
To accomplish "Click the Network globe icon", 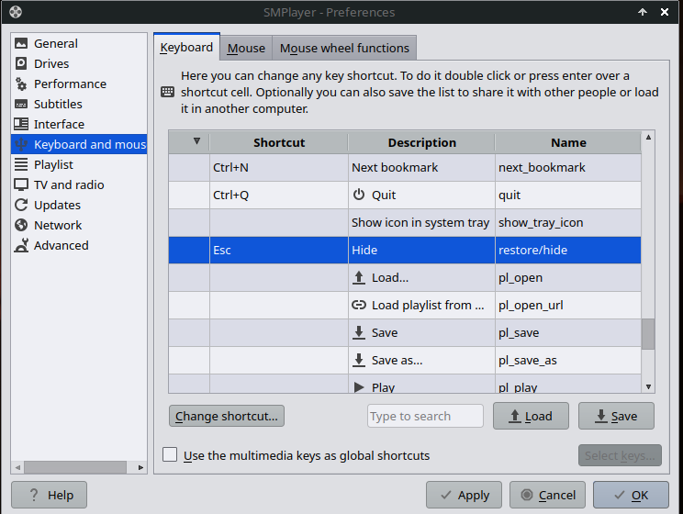I will click(x=21, y=225).
